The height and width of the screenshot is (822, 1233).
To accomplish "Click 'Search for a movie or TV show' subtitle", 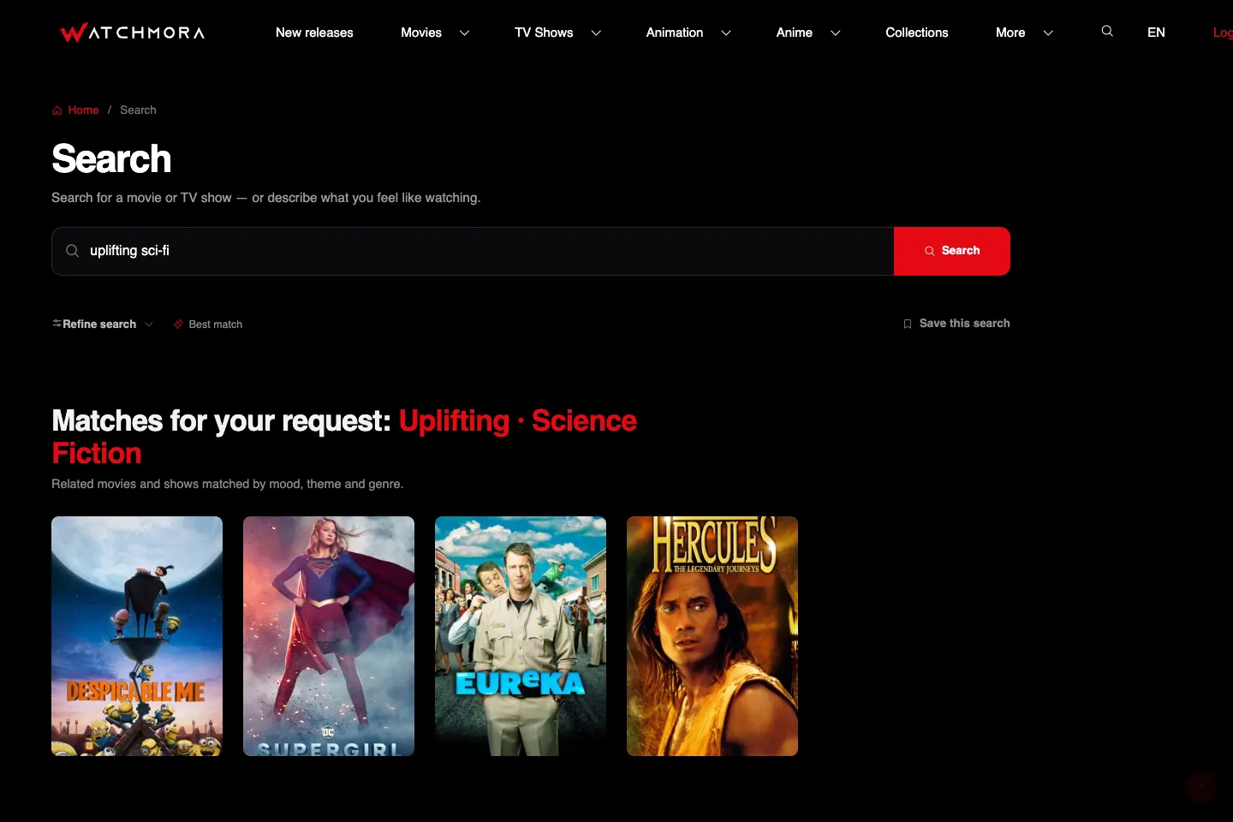I will tap(265, 198).
